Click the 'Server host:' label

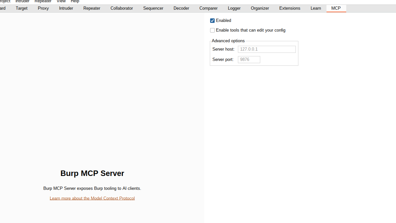tap(223, 49)
